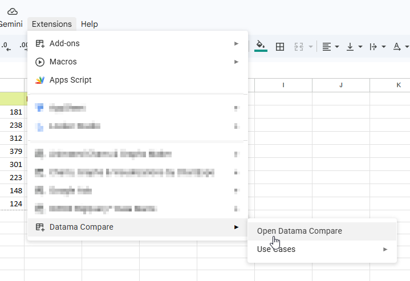Click vertical align icon
Image resolution: width=410 pixels, height=281 pixels.
pos(350,47)
